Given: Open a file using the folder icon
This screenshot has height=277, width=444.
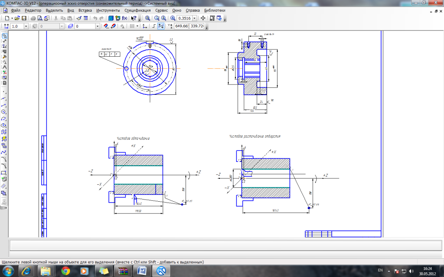Looking at the screenshot, I should tap(17, 18).
